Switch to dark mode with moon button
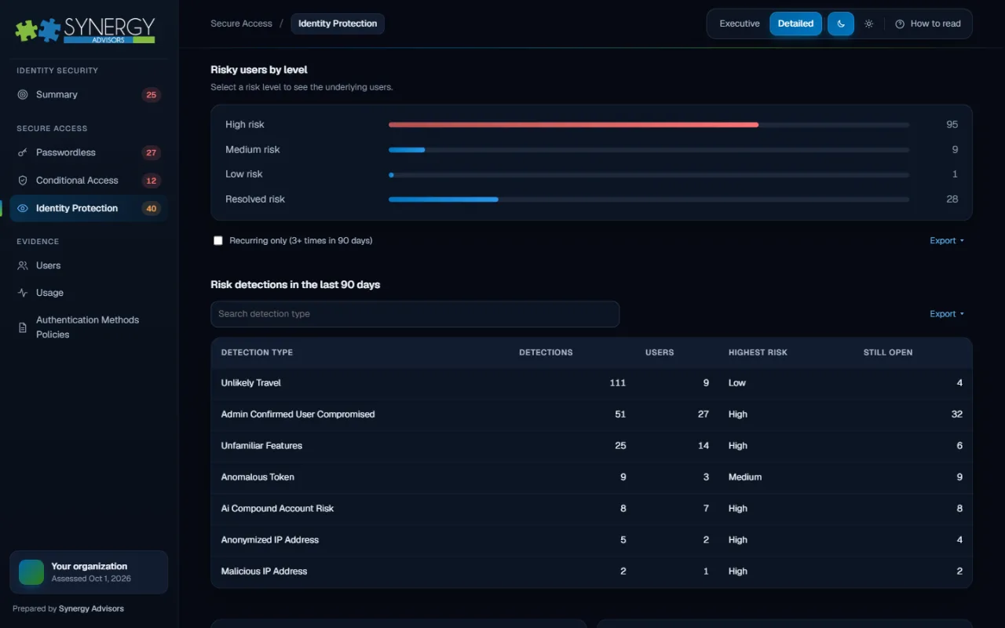The height and width of the screenshot is (628, 1005). coord(841,24)
